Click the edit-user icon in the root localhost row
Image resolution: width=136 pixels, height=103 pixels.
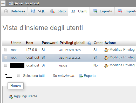[x=106, y=58]
